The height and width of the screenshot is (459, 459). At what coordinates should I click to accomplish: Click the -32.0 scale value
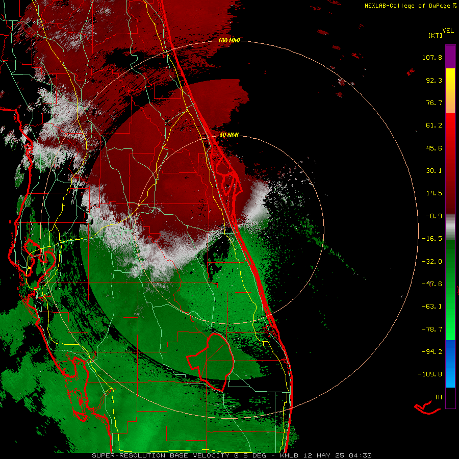[432, 262]
